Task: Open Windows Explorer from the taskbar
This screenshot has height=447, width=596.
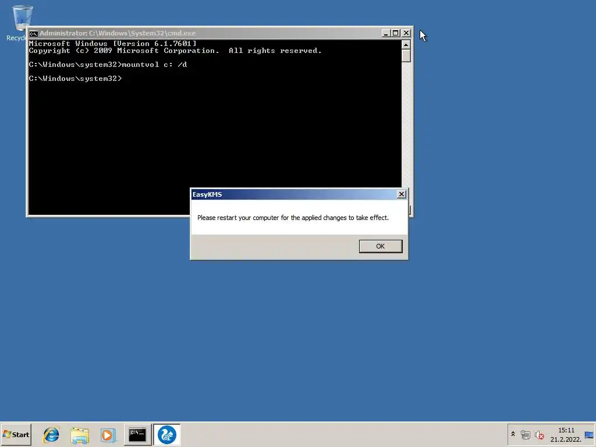Action: [79, 434]
